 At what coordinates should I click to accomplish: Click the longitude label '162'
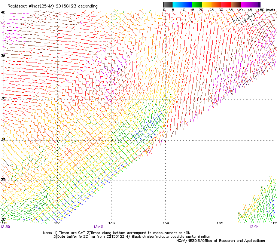pyautogui.click(x=220, y=223)
